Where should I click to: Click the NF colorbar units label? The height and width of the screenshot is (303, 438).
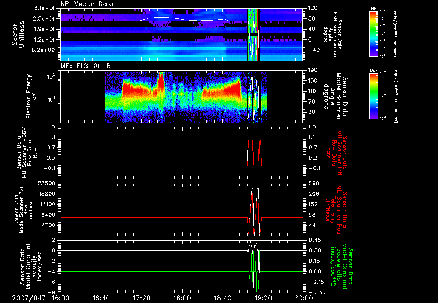[x=395, y=33]
